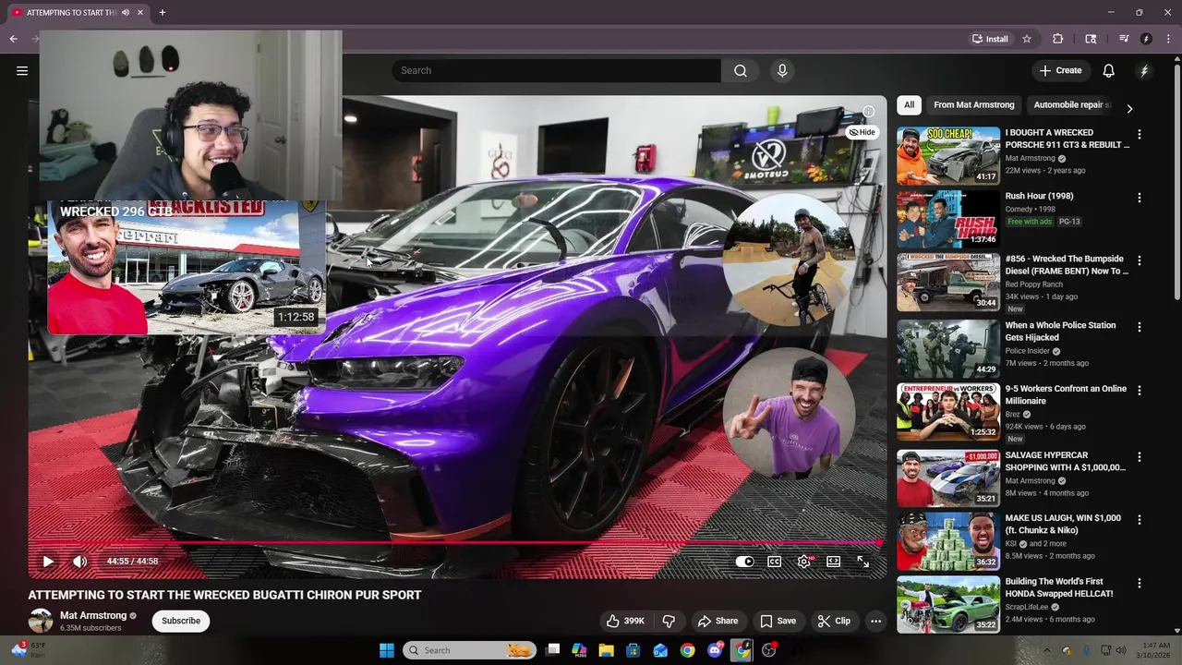Open File Explorer from the taskbar
The height and width of the screenshot is (665, 1182).
click(606, 650)
